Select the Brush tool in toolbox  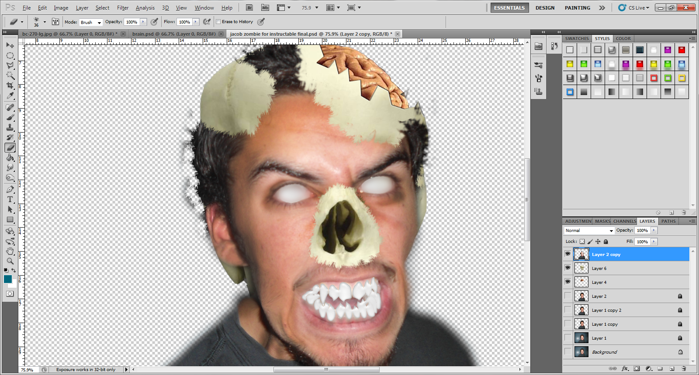pos(10,118)
